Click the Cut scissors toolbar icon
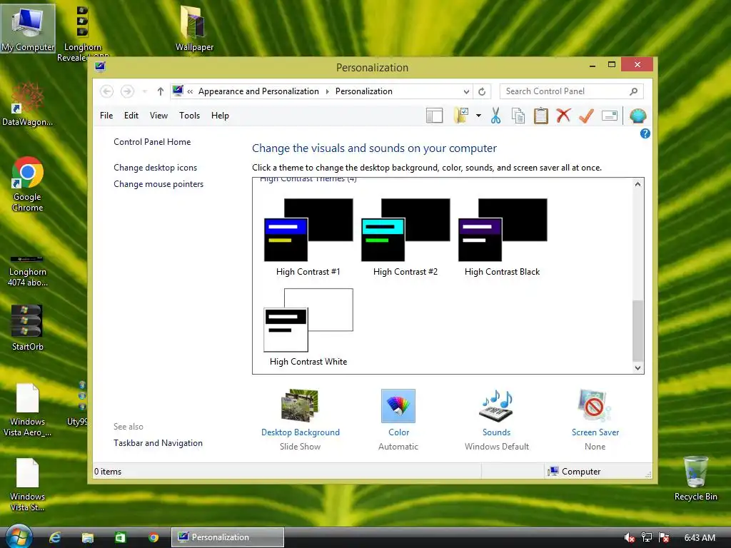The width and height of the screenshot is (731, 548). point(495,116)
